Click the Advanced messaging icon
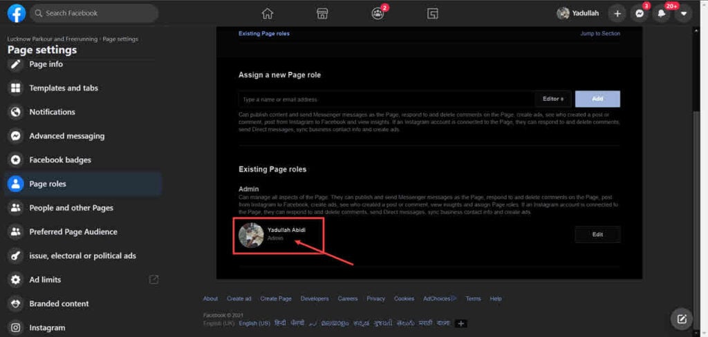Image resolution: width=708 pixels, height=337 pixels. pyautogui.click(x=16, y=136)
